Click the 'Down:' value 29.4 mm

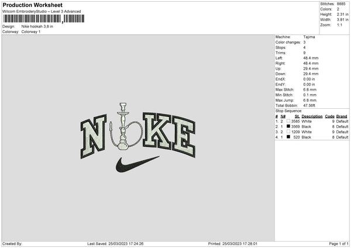pyautogui.click(x=311, y=74)
